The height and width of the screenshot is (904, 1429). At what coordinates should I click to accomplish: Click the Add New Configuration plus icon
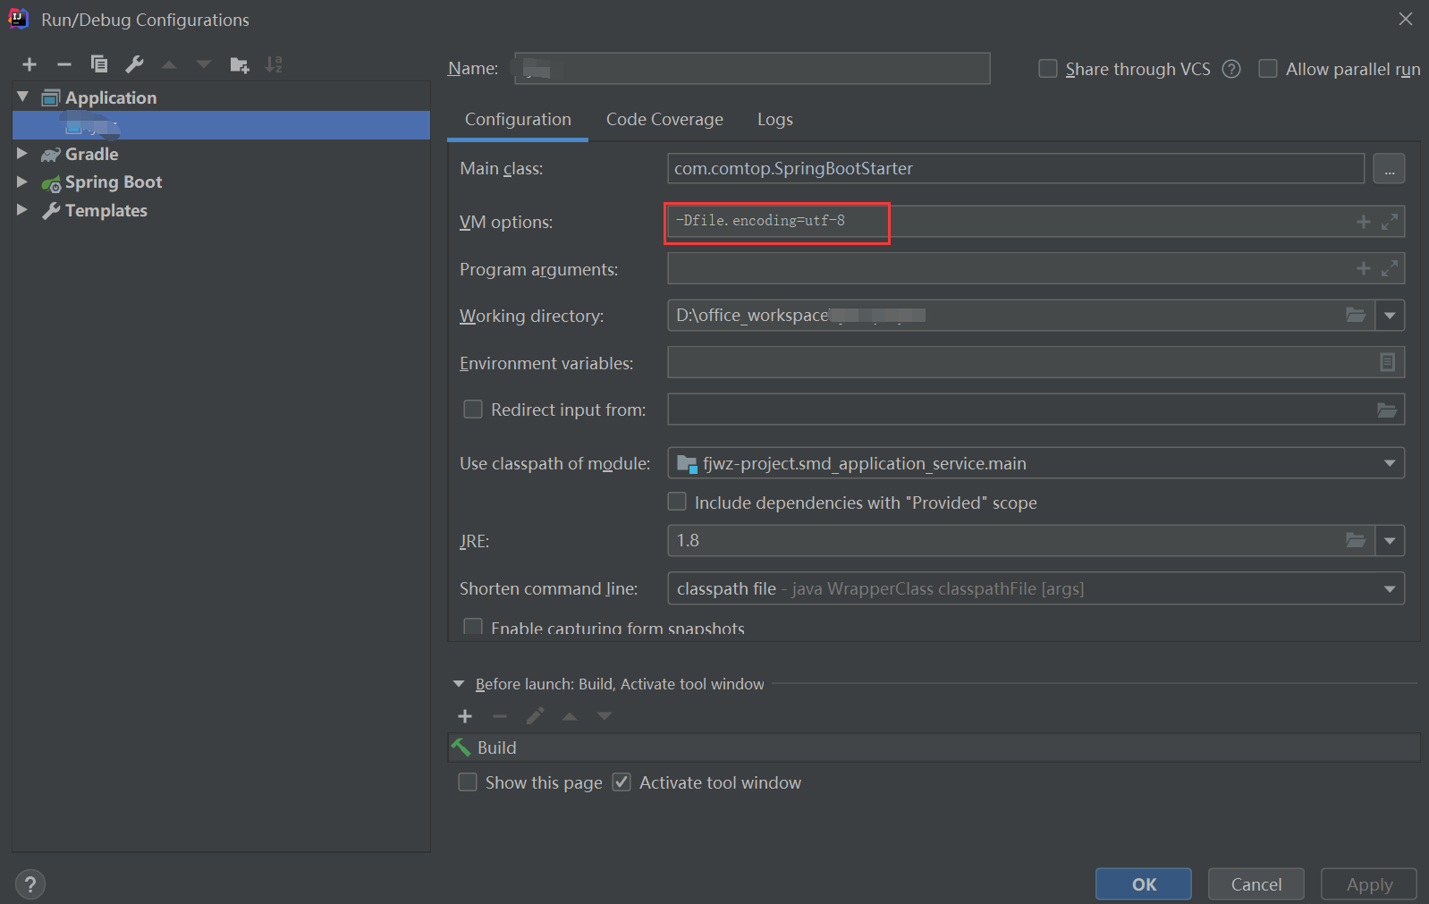click(30, 64)
